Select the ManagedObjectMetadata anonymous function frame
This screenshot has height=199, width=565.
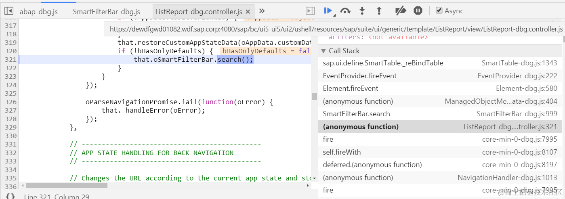440,101
